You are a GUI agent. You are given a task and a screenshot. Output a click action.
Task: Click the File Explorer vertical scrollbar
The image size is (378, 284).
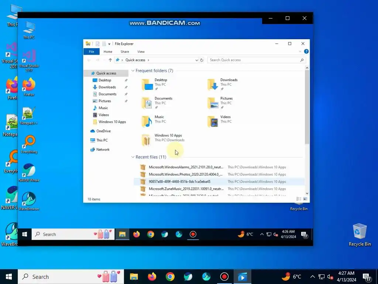tap(307, 108)
